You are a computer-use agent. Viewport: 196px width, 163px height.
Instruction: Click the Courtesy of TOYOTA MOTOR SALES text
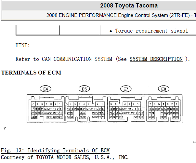[x=65, y=157]
